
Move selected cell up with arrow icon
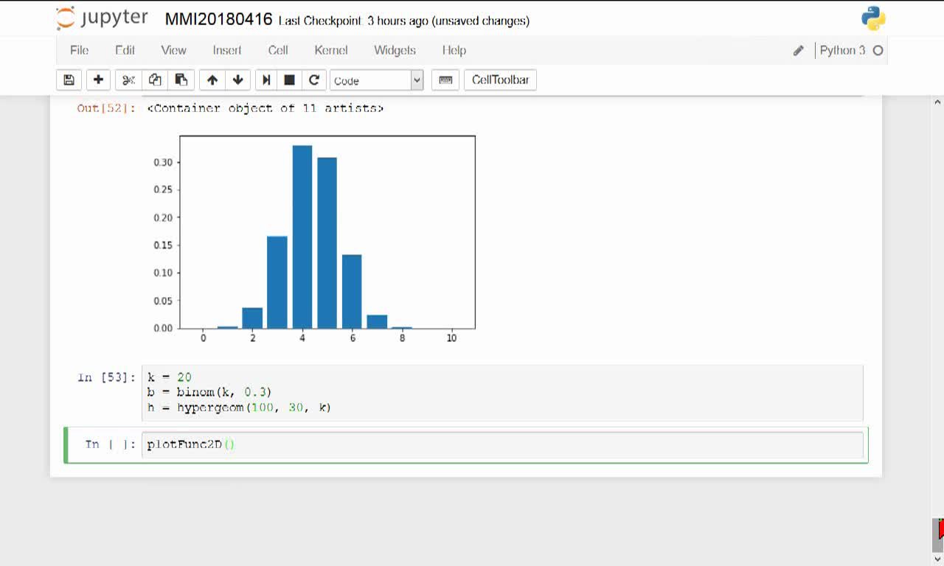[x=212, y=80]
